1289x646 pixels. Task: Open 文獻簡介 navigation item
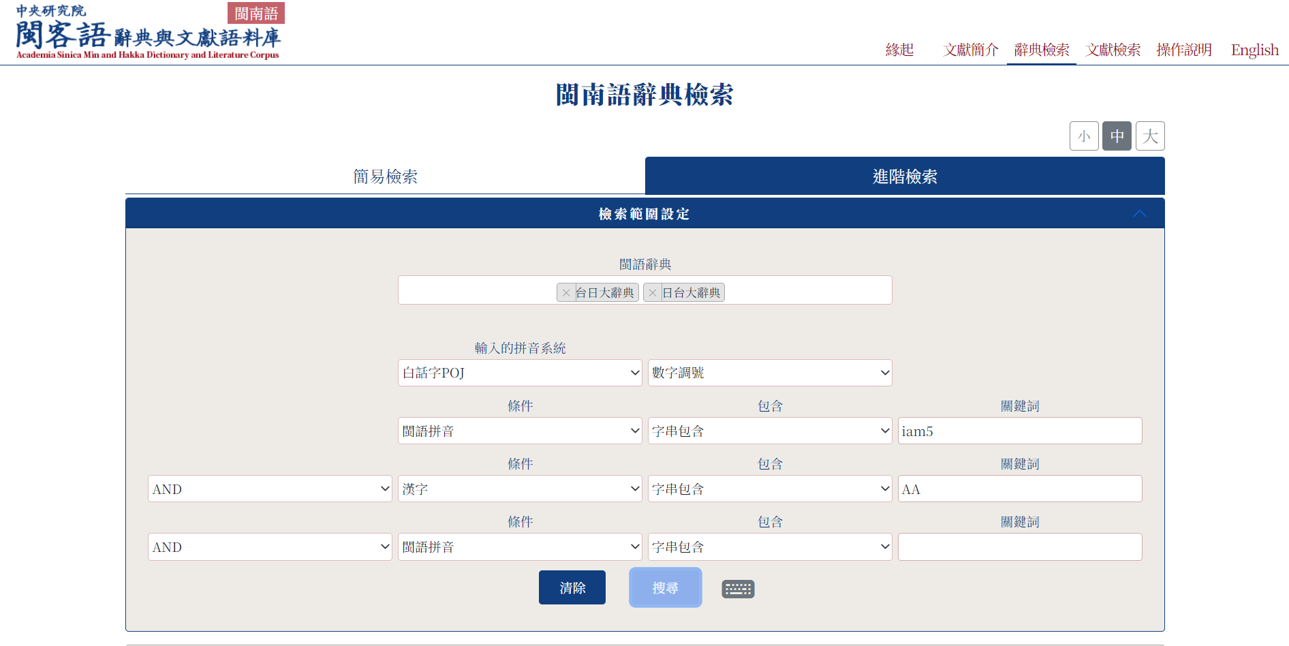971,50
